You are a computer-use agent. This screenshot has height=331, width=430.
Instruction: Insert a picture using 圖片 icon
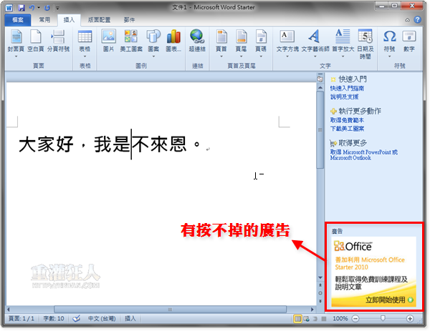tap(108, 40)
